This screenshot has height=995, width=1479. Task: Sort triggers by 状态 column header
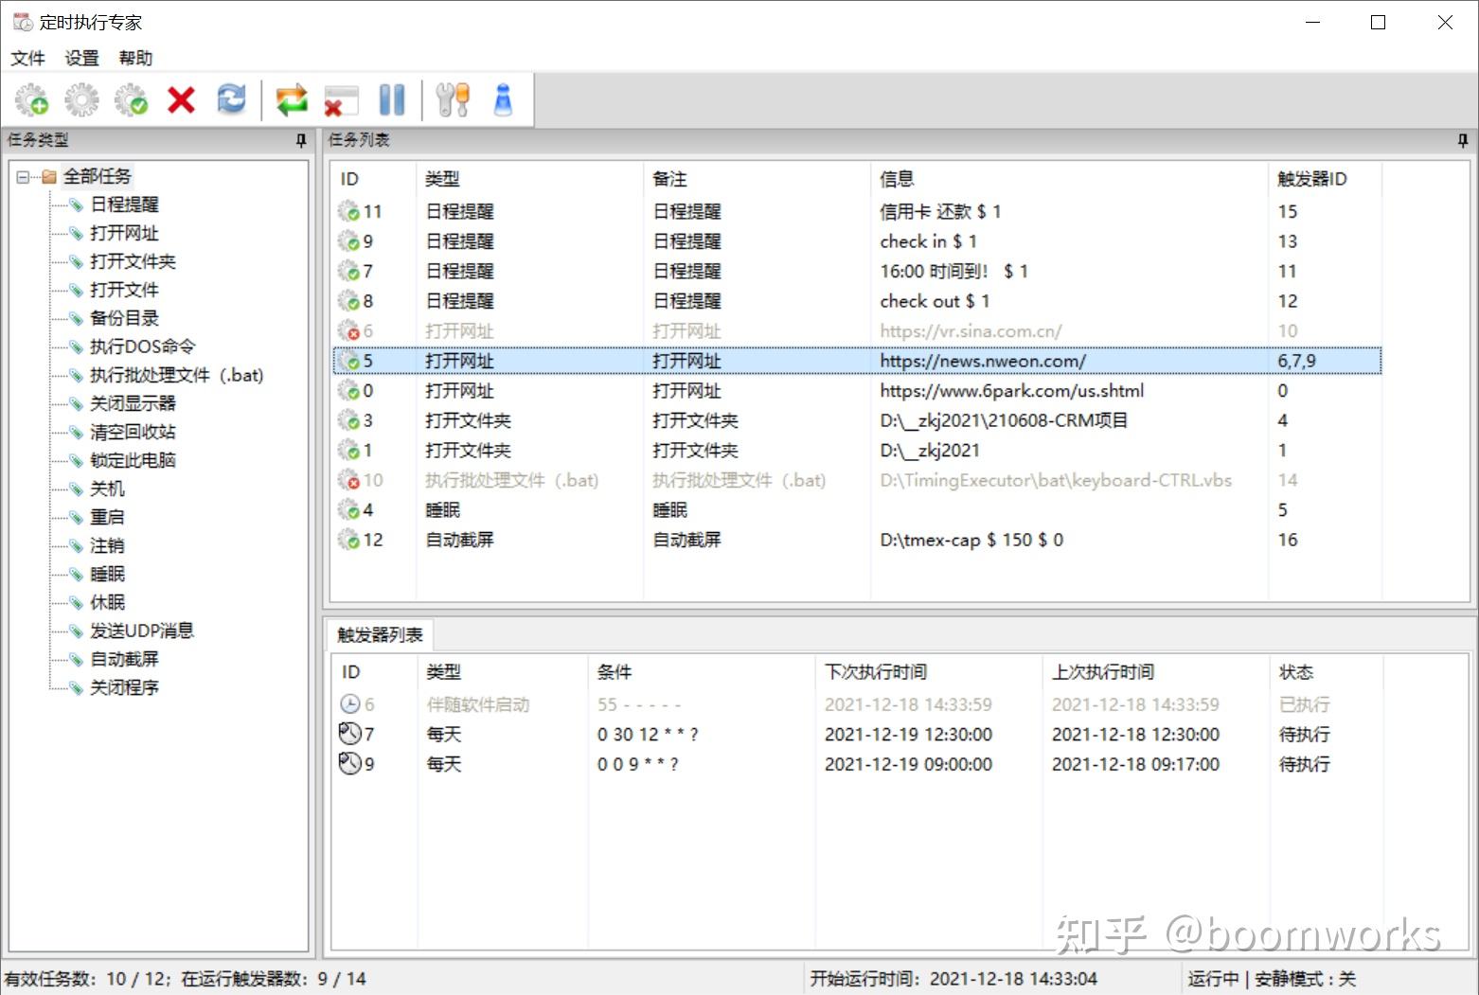[x=1327, y=672]
